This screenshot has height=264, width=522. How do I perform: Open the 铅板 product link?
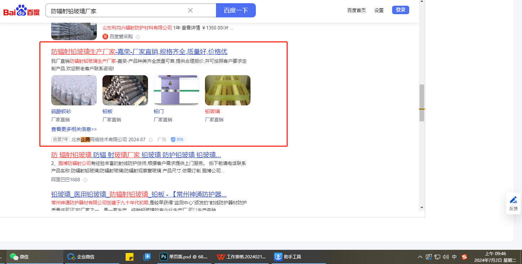pyautogui.click(x=107, y=111)
